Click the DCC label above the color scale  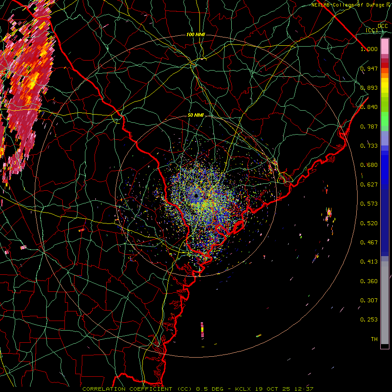382,26
